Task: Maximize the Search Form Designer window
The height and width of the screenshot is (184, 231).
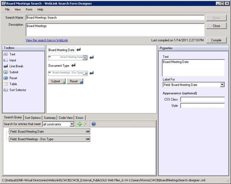Action: pos(222,3)
